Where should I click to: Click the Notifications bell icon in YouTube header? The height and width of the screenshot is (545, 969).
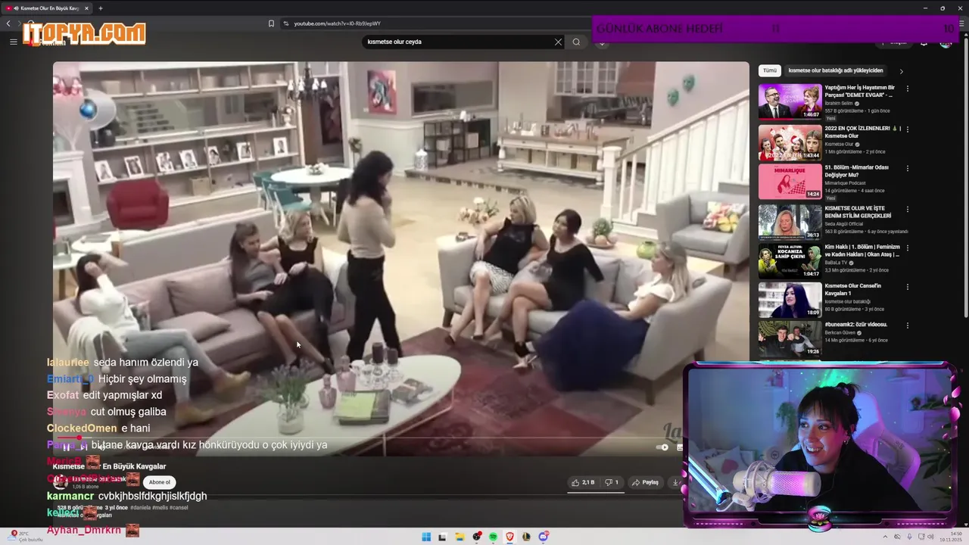(924, 42)
